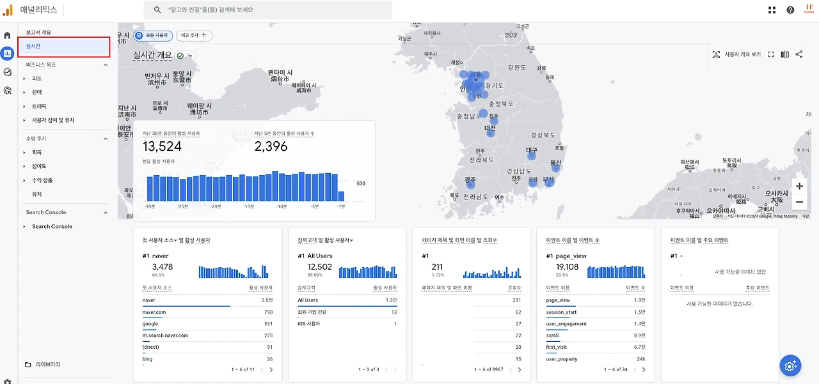Click the iOS 사용자 audience row
Image resolution: width=819 pixels, height=384 pixels.
(347, 324)
